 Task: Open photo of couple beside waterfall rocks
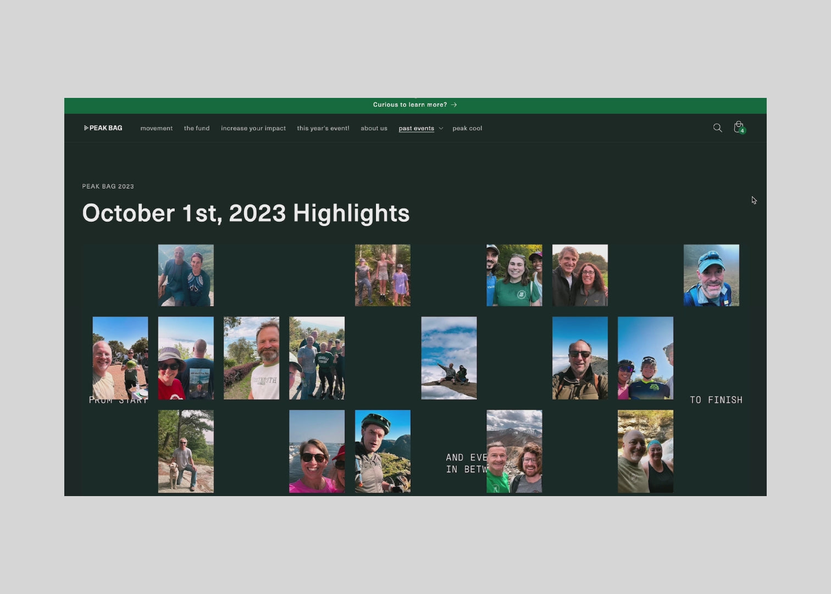pyautogui.click(x=645, y=451)
